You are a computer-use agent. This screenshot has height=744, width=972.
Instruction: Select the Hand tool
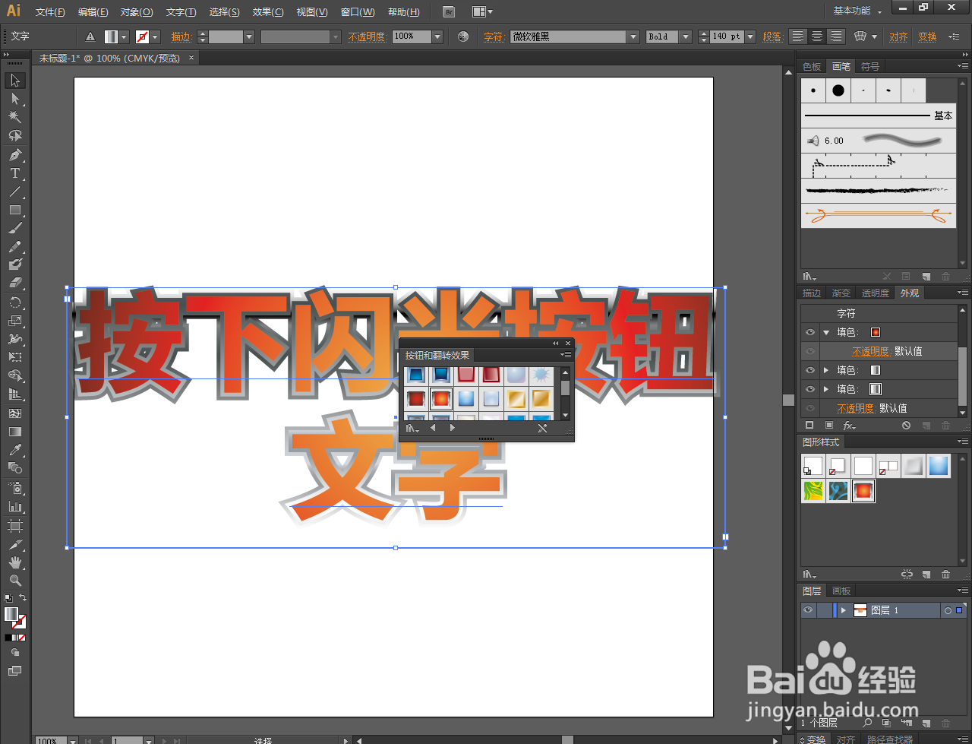[14, 562]
